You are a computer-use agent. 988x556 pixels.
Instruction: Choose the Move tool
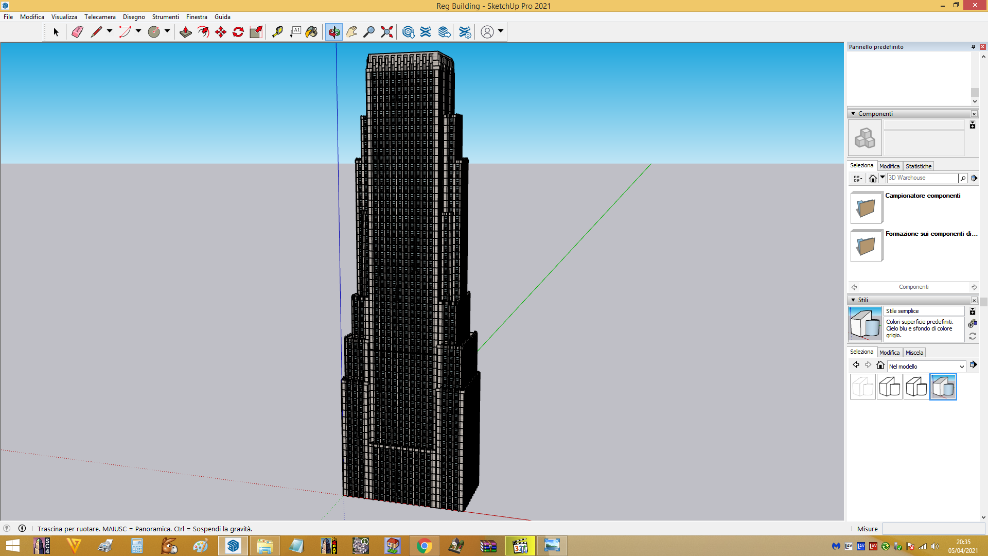[221, 32]
